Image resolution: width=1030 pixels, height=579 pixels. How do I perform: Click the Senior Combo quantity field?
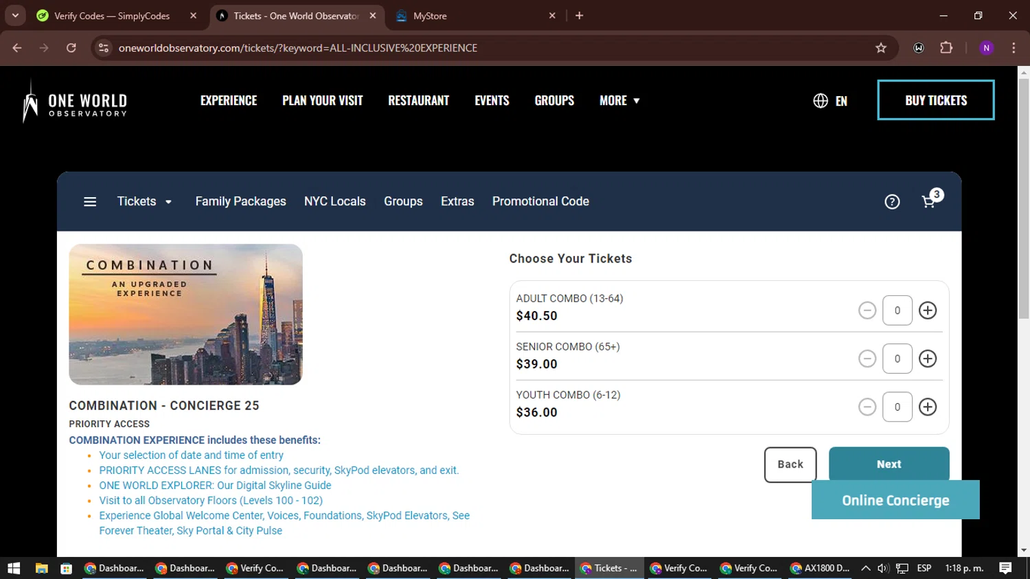tap(897, 359)
